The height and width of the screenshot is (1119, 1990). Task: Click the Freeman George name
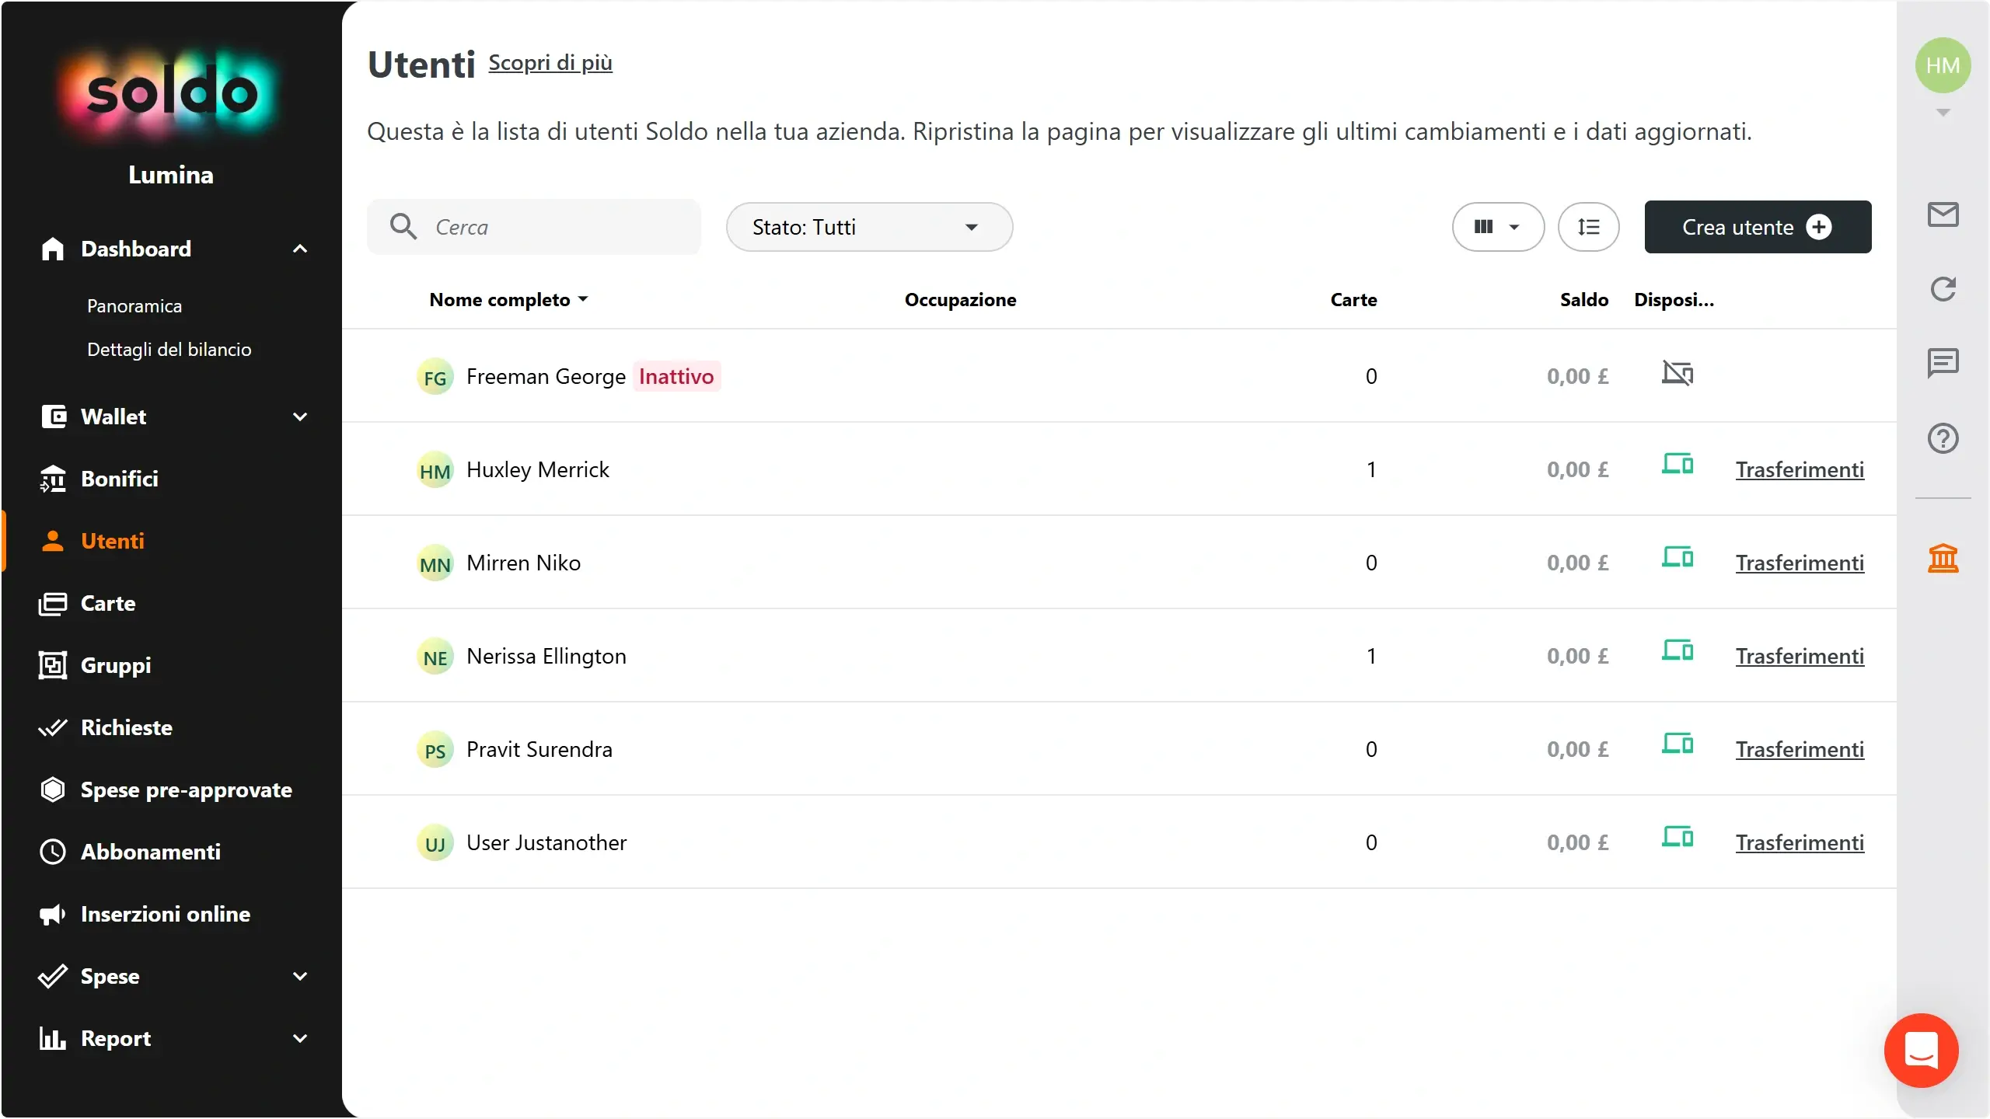(546, 376)
